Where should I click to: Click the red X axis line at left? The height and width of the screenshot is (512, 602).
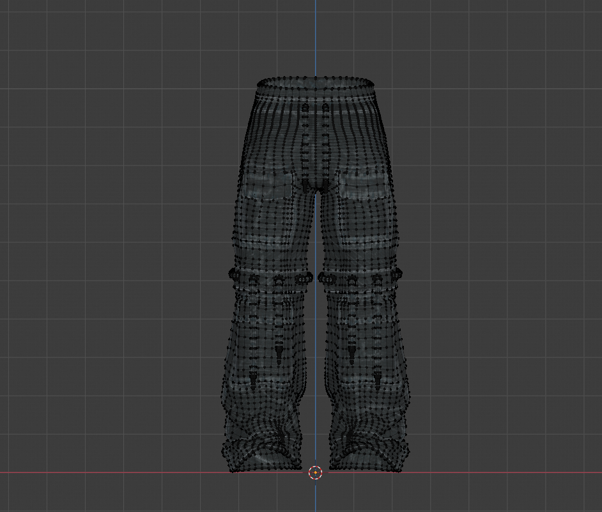pyautogui.click(x=96, y=472)
